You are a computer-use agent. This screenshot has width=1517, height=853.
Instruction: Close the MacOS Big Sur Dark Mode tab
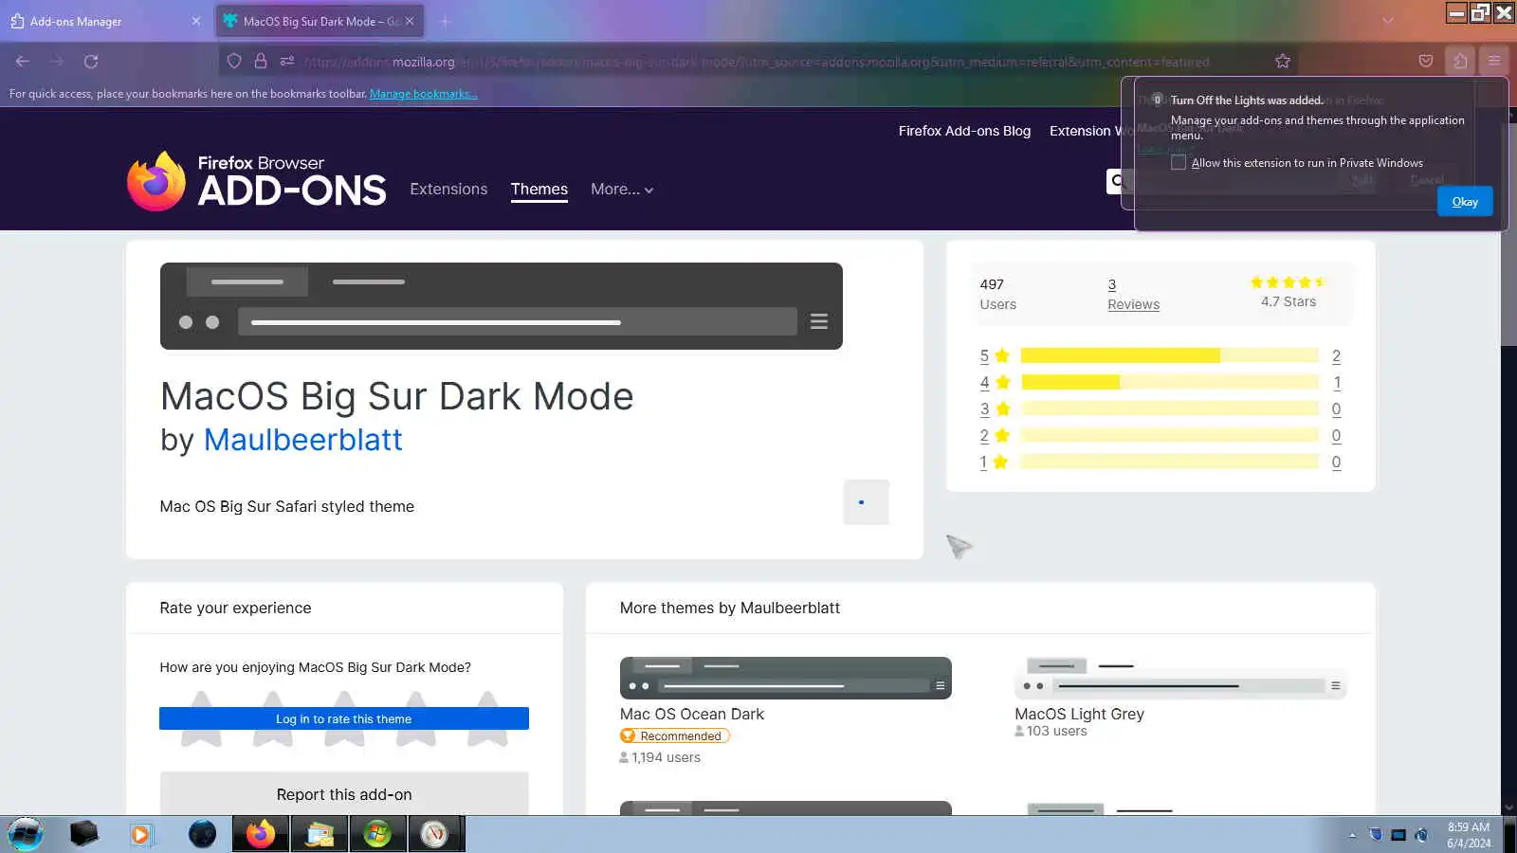click(410, 21)
